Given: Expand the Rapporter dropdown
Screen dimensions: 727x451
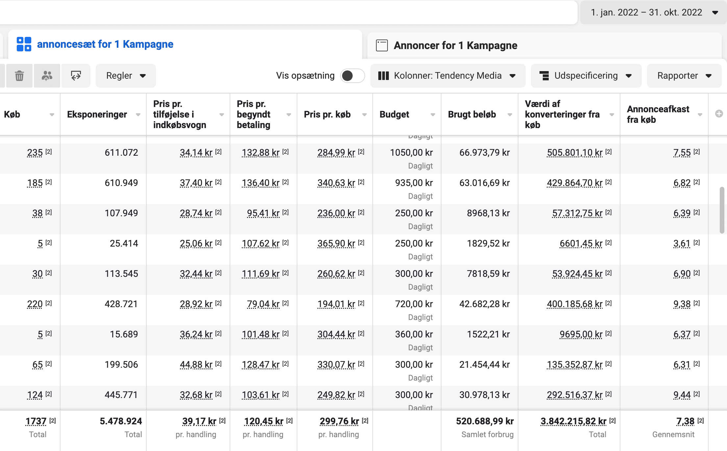Looking at the screenshot, I should (684, 76).
